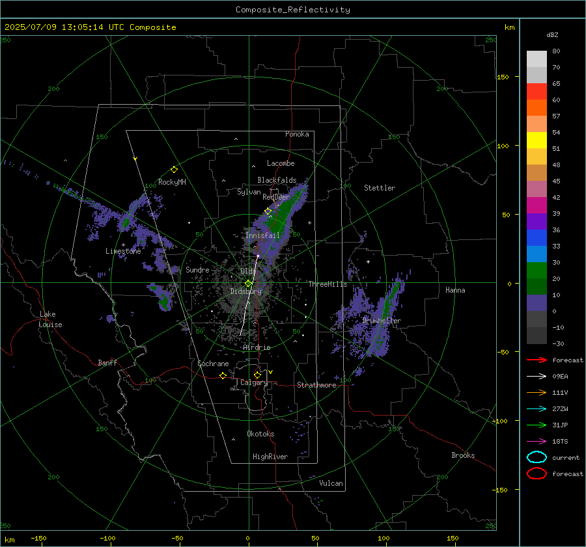
Task: Click the white 09EA arrow legend icon
Action: pos(537,377)
